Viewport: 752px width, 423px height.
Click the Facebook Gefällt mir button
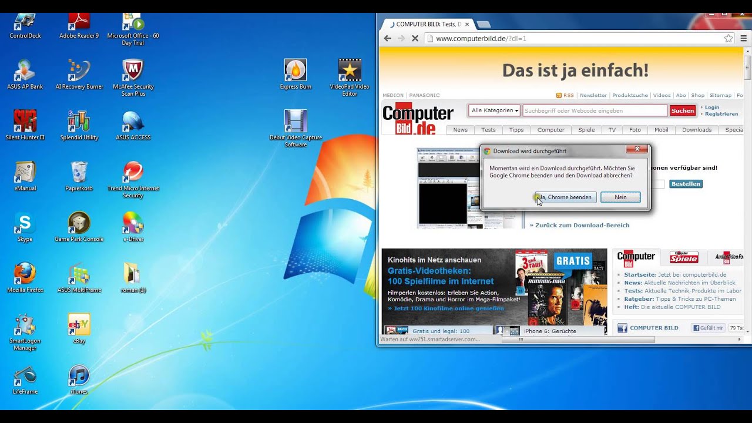709,328
